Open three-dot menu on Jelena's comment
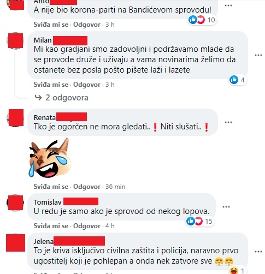The width and height of the screenshot is (265, 274). [x=258, y=252]
